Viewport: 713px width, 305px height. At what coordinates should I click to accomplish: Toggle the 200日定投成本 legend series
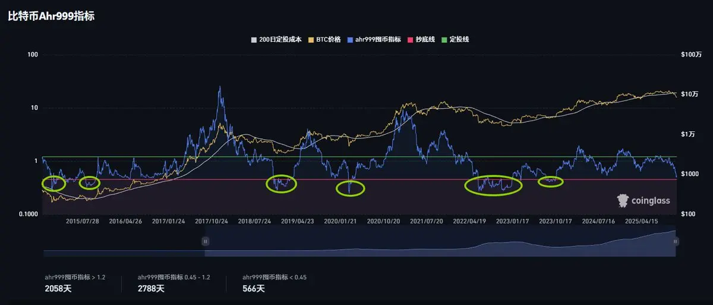tap(277, 39)
